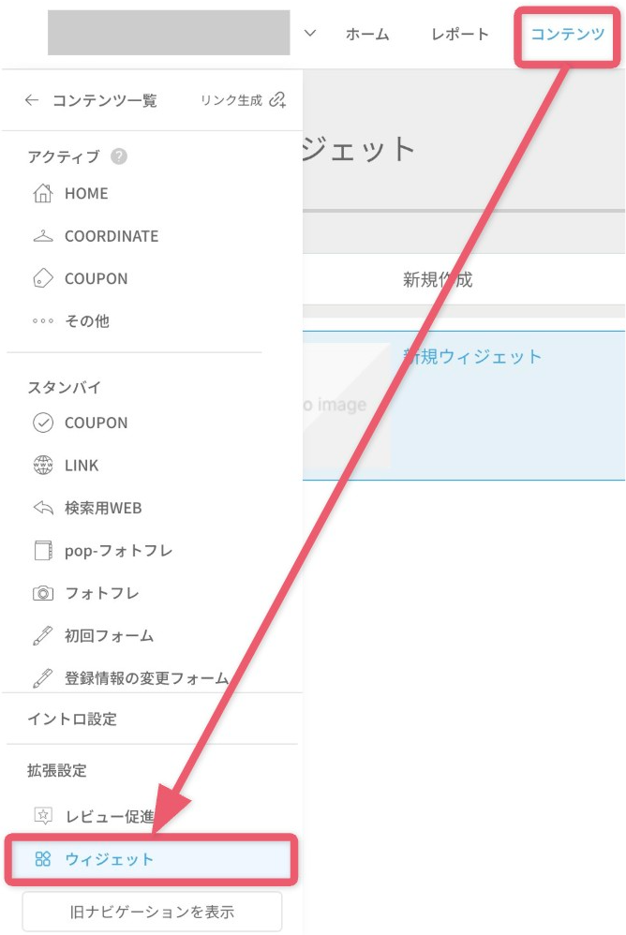Open 初回フォーム content

coord(109,635)
